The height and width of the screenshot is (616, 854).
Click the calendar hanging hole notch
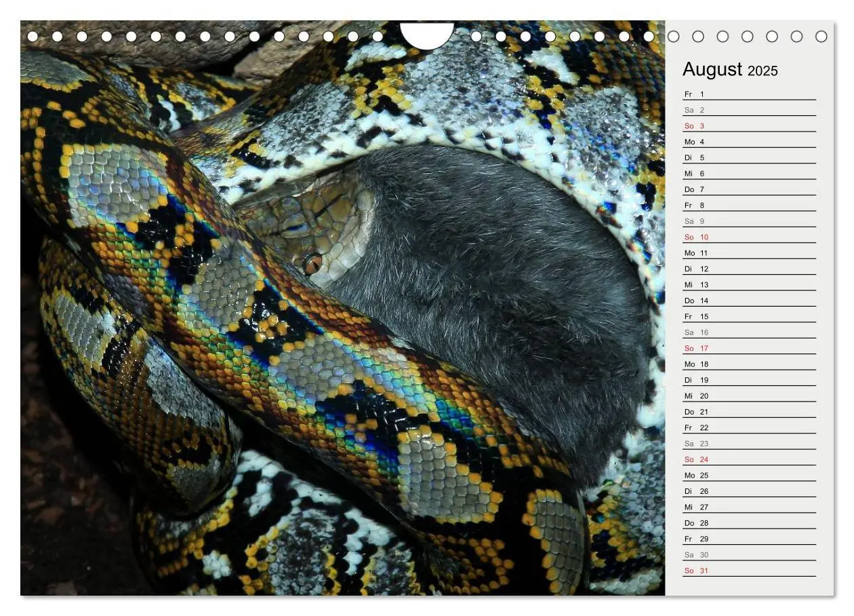tap(427, 35)
